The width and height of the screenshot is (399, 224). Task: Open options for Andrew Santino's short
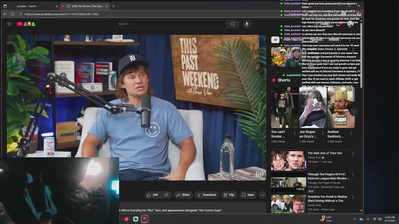pyautogui.click(x=351, y=133)
